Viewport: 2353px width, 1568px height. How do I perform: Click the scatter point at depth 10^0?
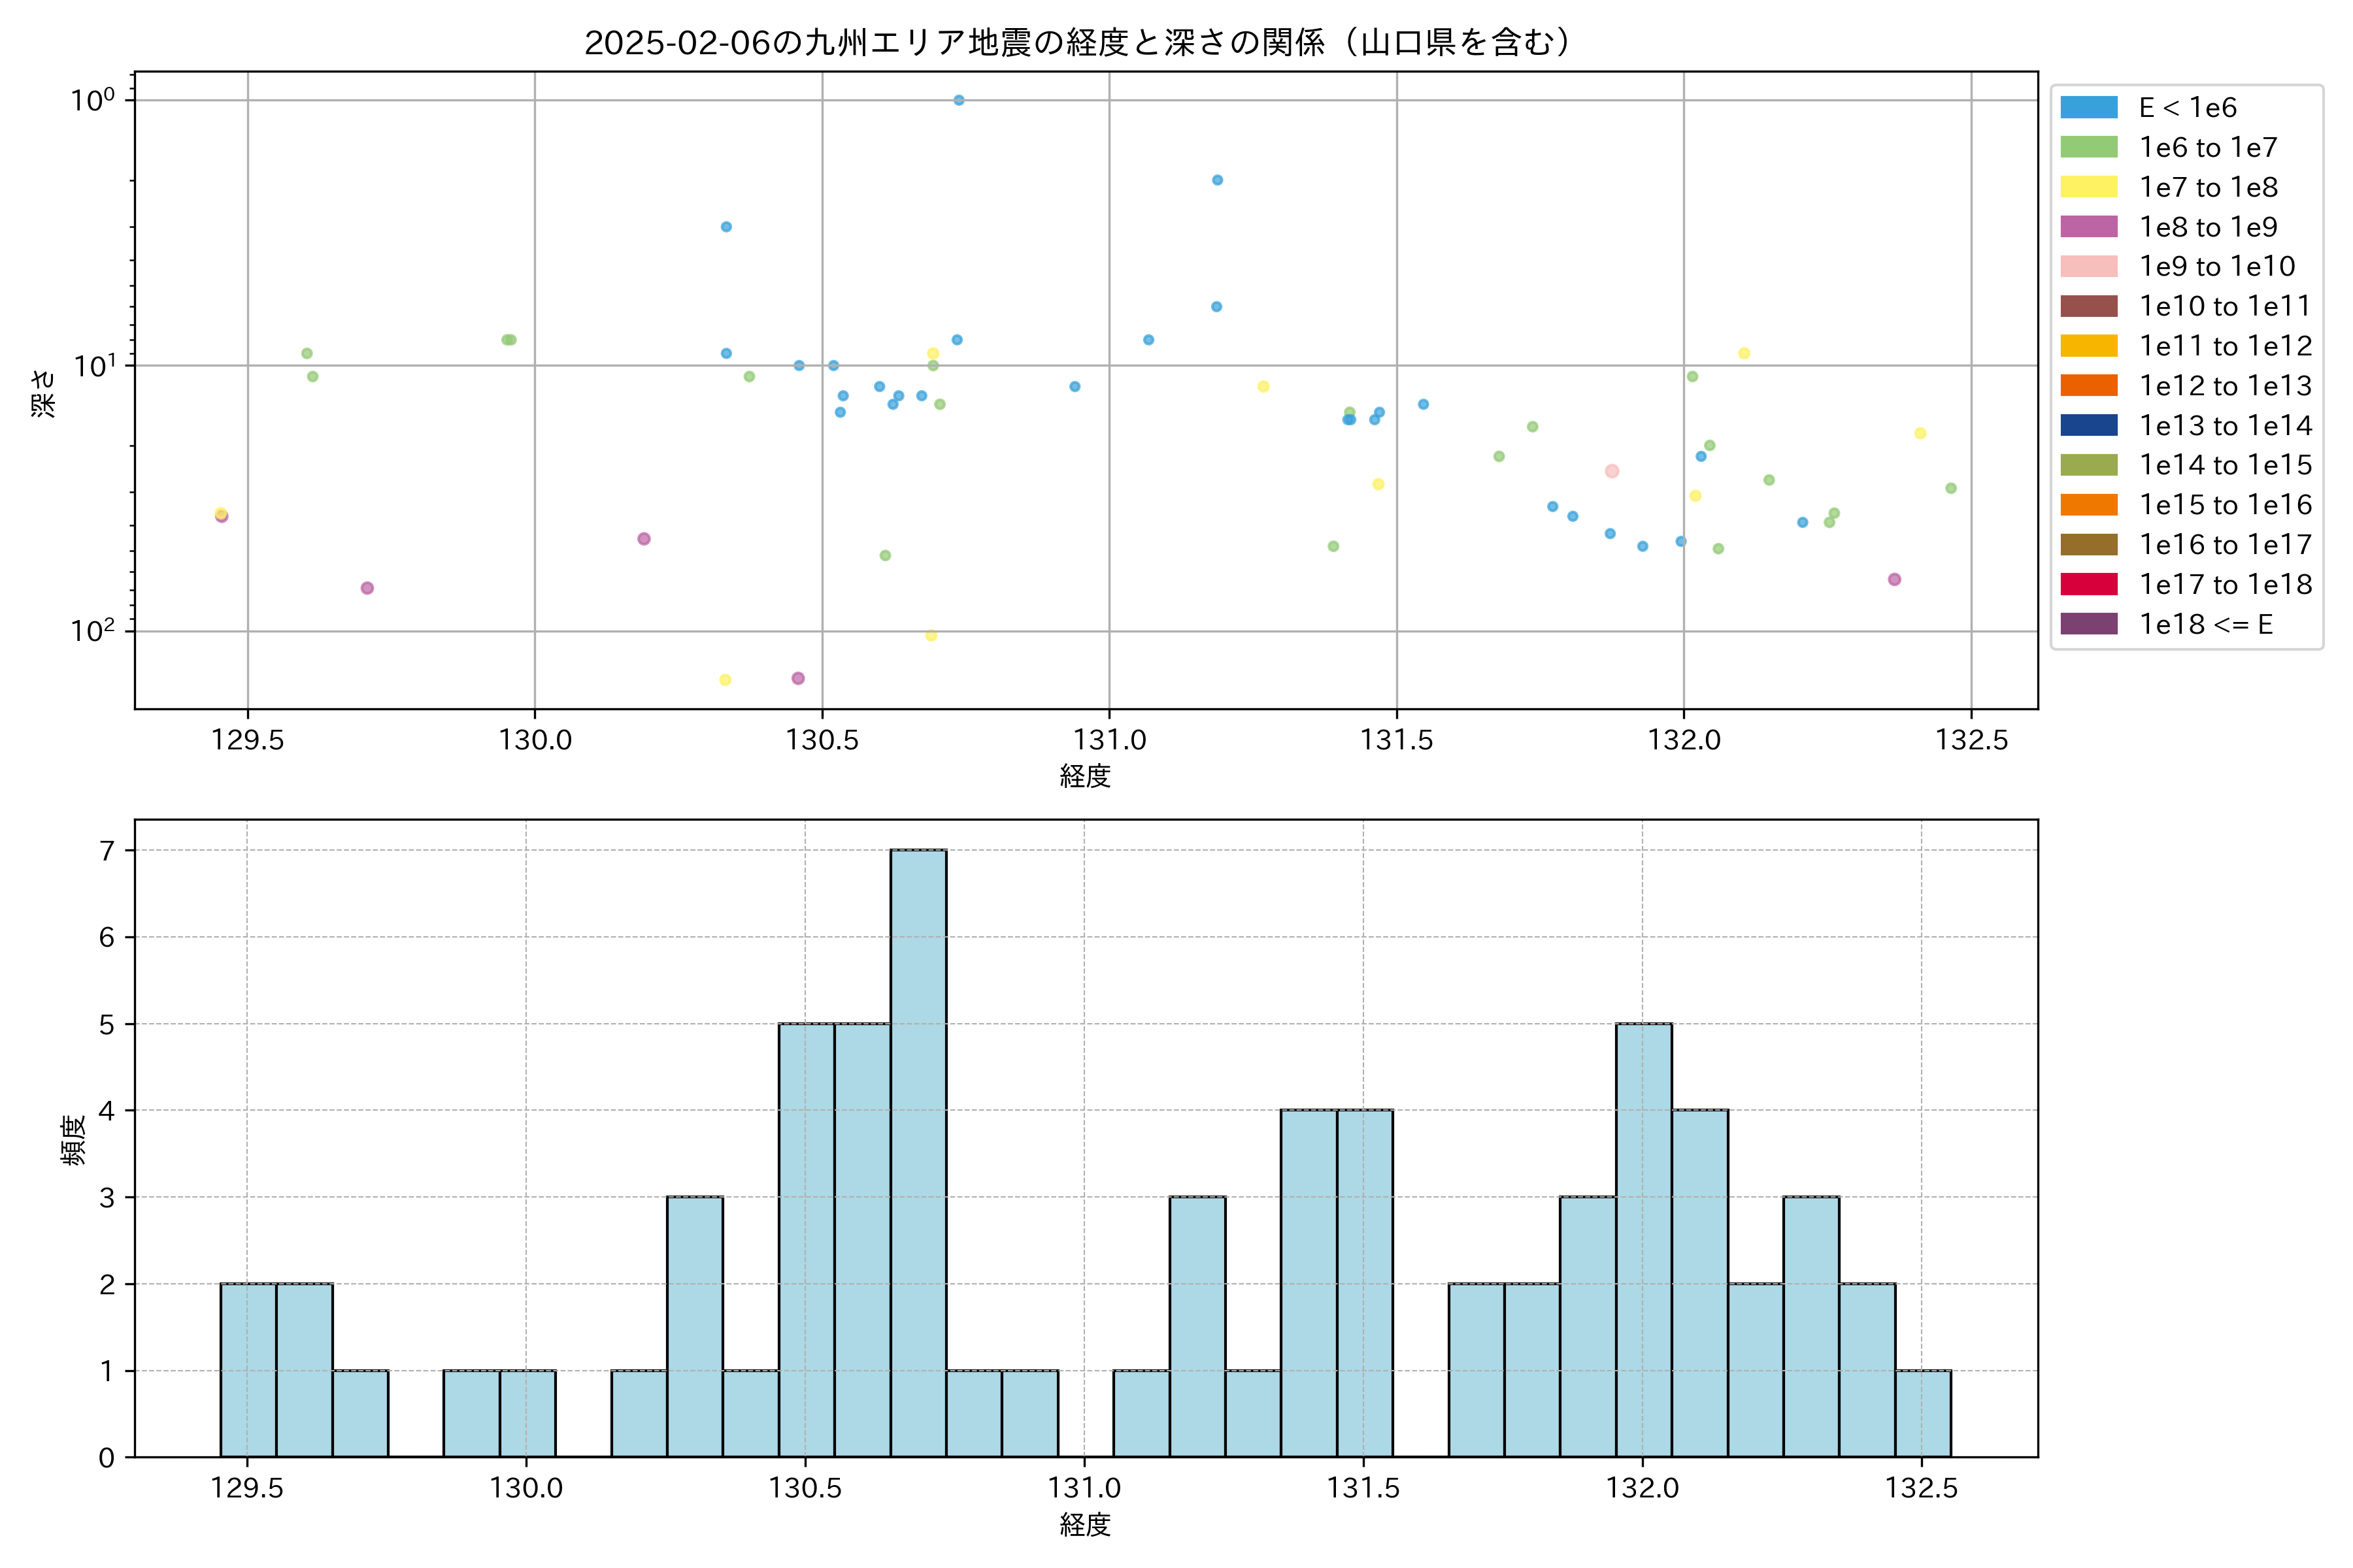[x=958, y=100]
